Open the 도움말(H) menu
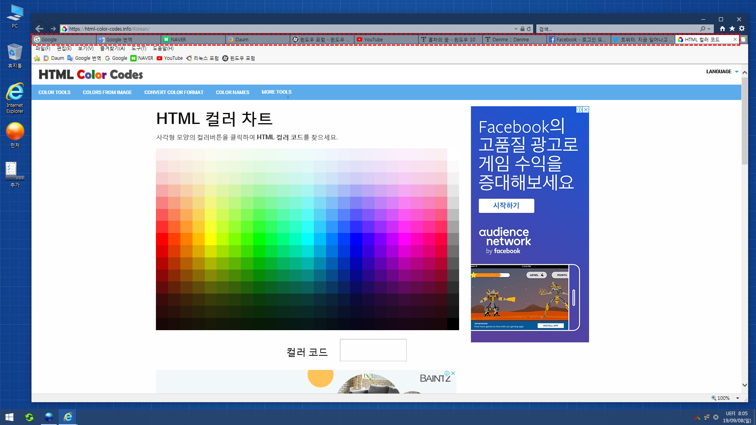 click(163, 48)
